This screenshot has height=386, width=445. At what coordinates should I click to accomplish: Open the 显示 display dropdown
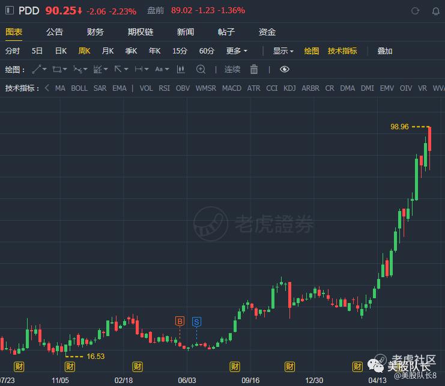click(x=283, y=51)
